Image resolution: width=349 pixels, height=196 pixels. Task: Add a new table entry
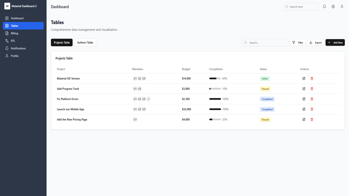(335, 42)
